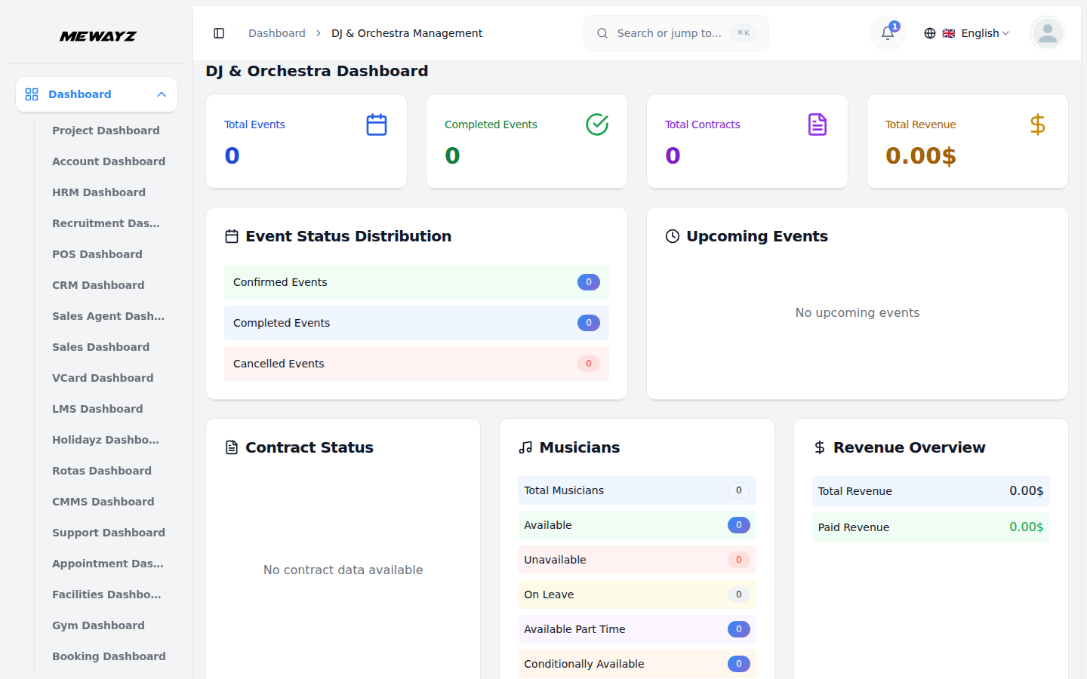Click the user avatar icon
Viewport: 1087px width, 679px height.
pos(1047,33)
